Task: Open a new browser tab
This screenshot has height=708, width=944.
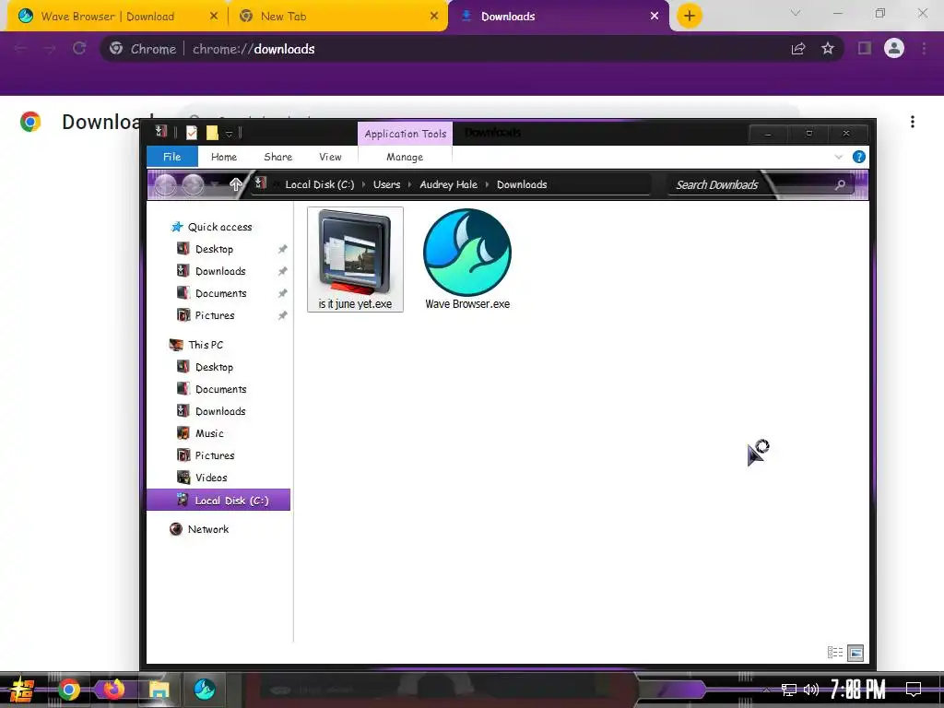Action: [x=690, y=16]
